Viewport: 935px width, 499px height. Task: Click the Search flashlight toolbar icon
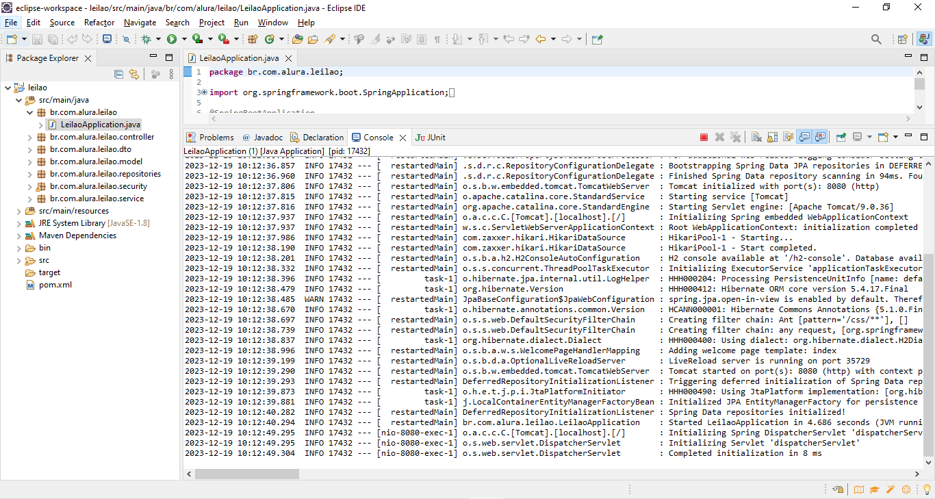click(x=330, y=39)
